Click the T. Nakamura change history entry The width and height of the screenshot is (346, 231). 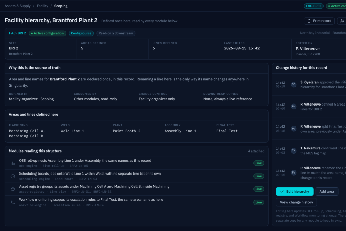[x=309, y=151]
